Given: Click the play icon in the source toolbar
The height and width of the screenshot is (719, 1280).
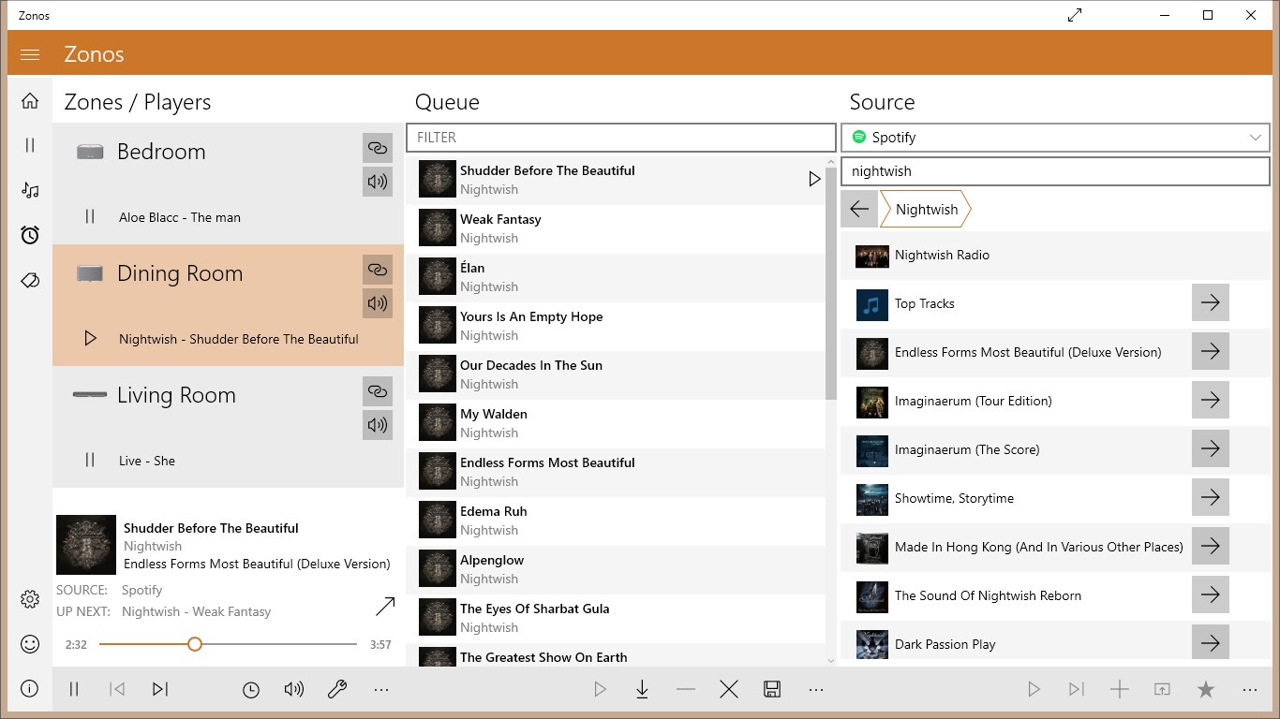Looking at the screenshot, I should (x=1034, y=690).
